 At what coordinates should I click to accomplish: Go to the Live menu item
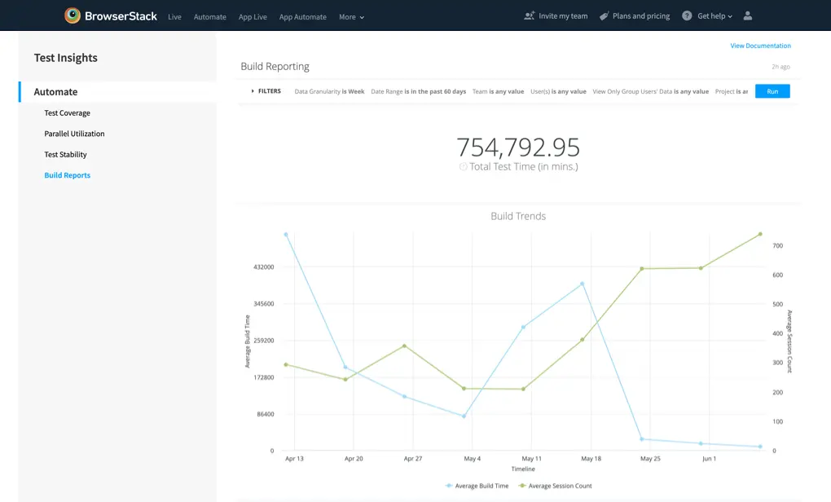pyautogui.click(x=174, y=16)
